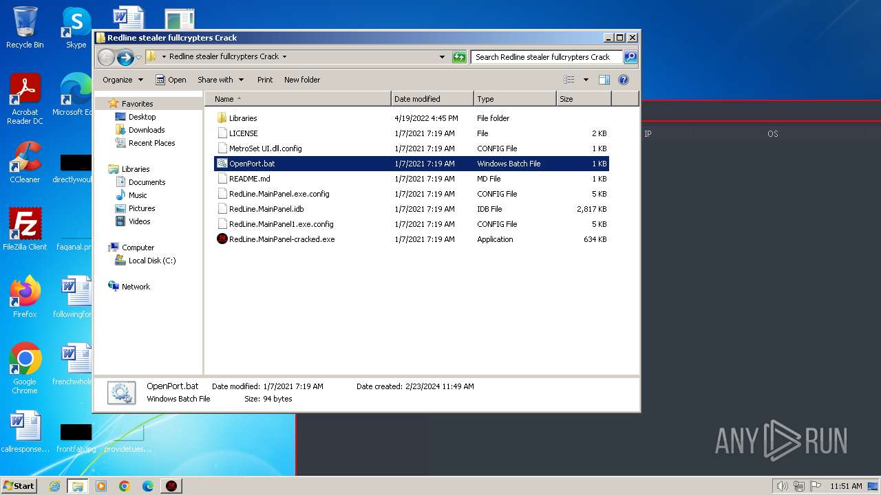This screenshot has width=881, height=495.
Task: Click the New folder button
Action: coord(302,80)
